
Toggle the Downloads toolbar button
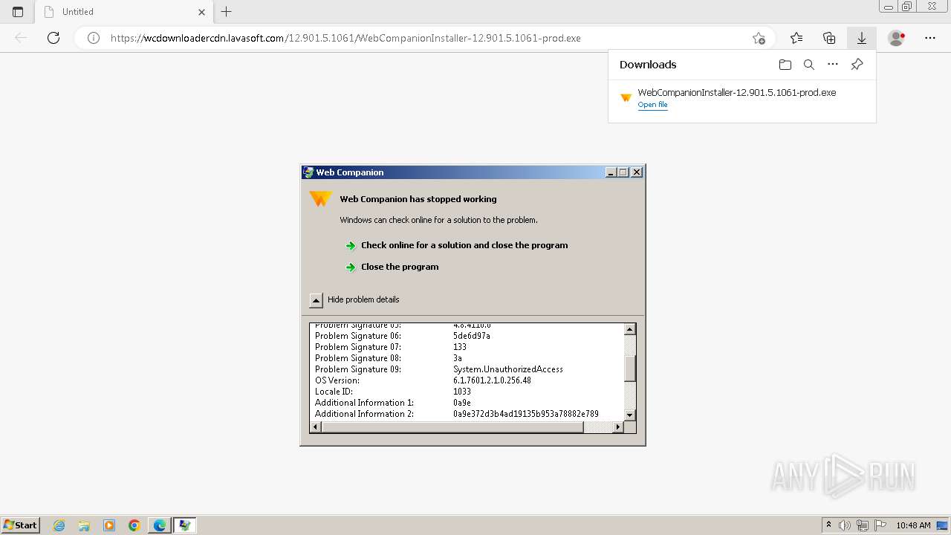pos(862,38)
